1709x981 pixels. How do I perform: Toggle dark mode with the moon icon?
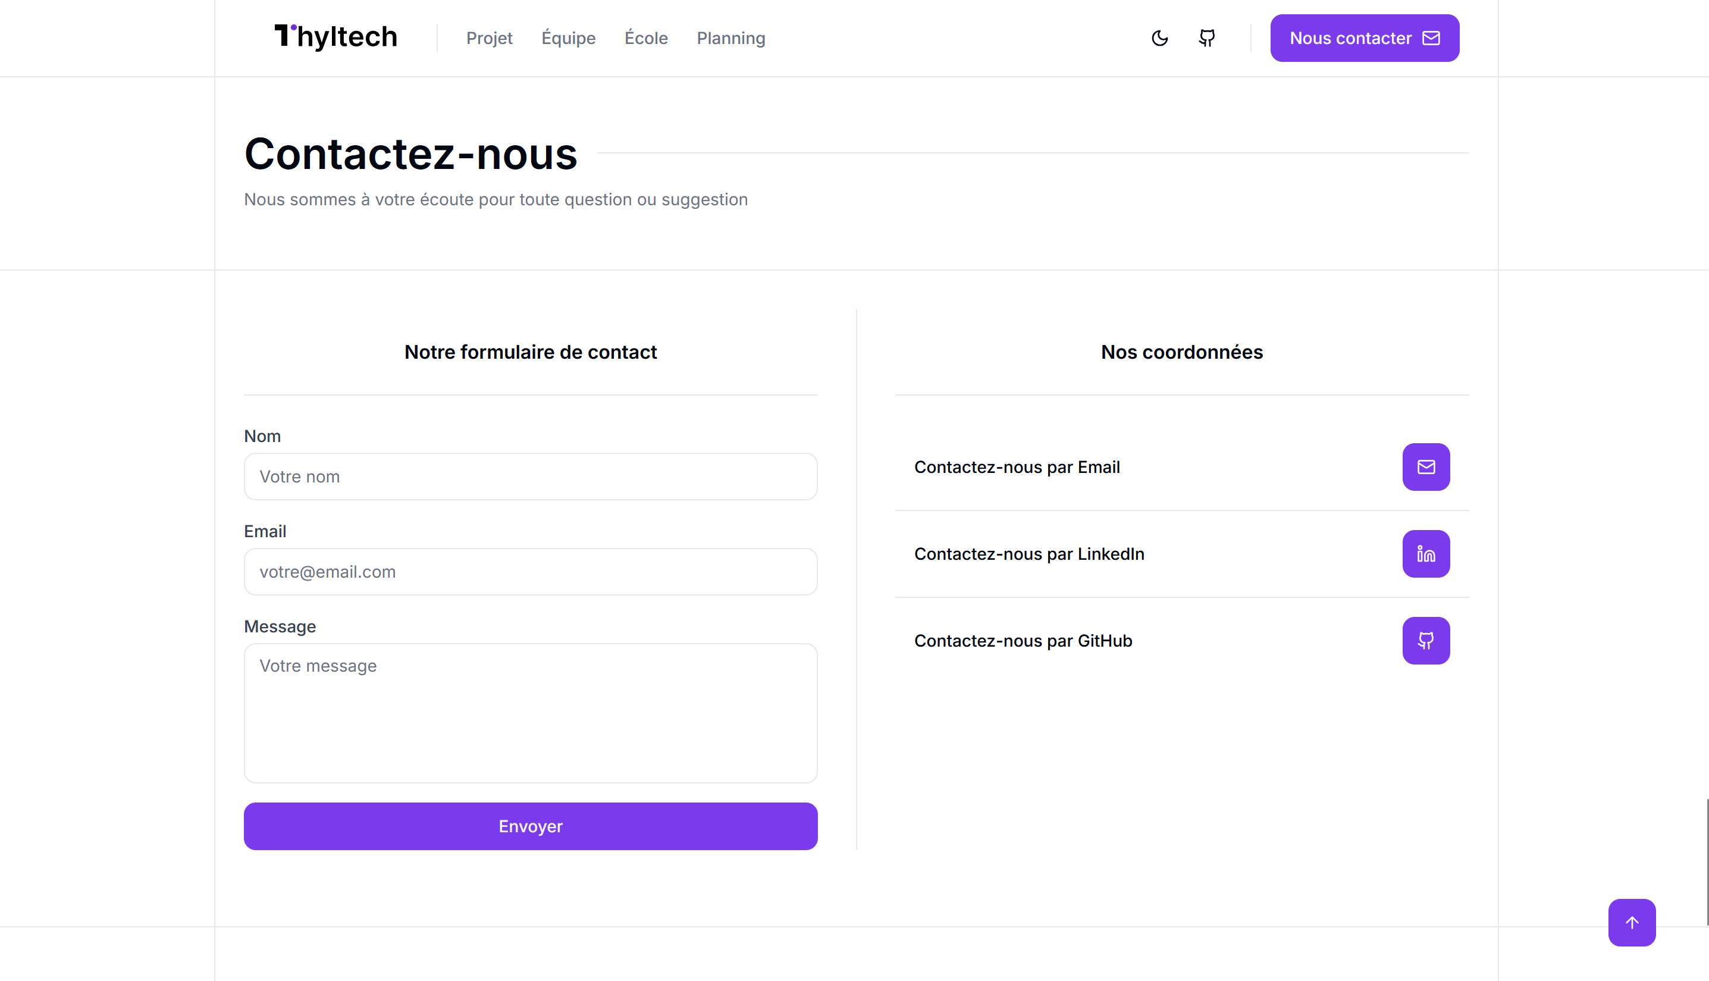[x=1159, y=39]
